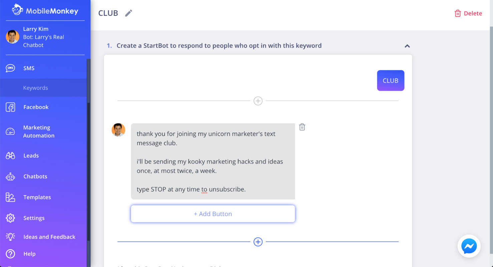Select Help in the sidebar
493x267 pixels.
29,254
